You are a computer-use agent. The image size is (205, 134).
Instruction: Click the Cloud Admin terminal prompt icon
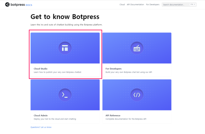click(x=65, y=95)
